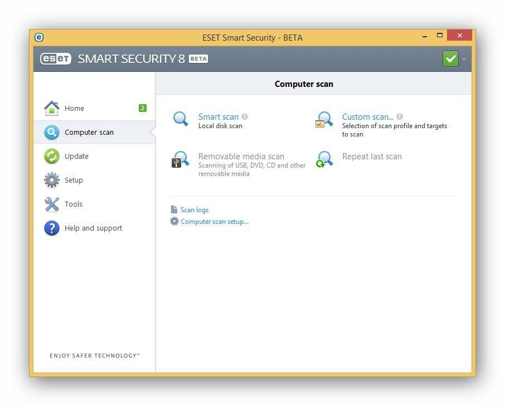Viewport: 505px width, 406px height.
Task: Select Removable media scan
Action: point(241,156)
